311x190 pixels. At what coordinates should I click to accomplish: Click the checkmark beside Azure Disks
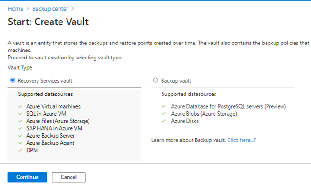pyautogui.click(x=163, y=121)
